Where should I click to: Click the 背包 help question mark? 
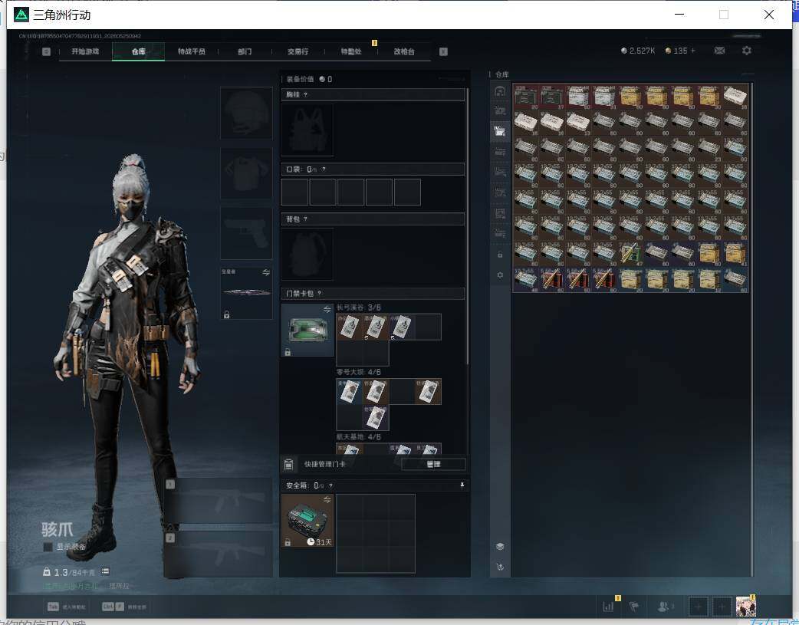pyautogui.click(x=305, y=219)
